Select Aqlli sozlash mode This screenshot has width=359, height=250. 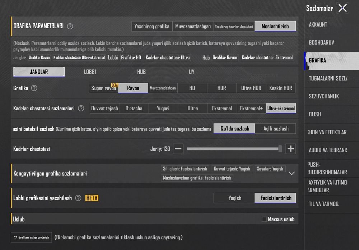pyautogui.click(x=275, y=129)
